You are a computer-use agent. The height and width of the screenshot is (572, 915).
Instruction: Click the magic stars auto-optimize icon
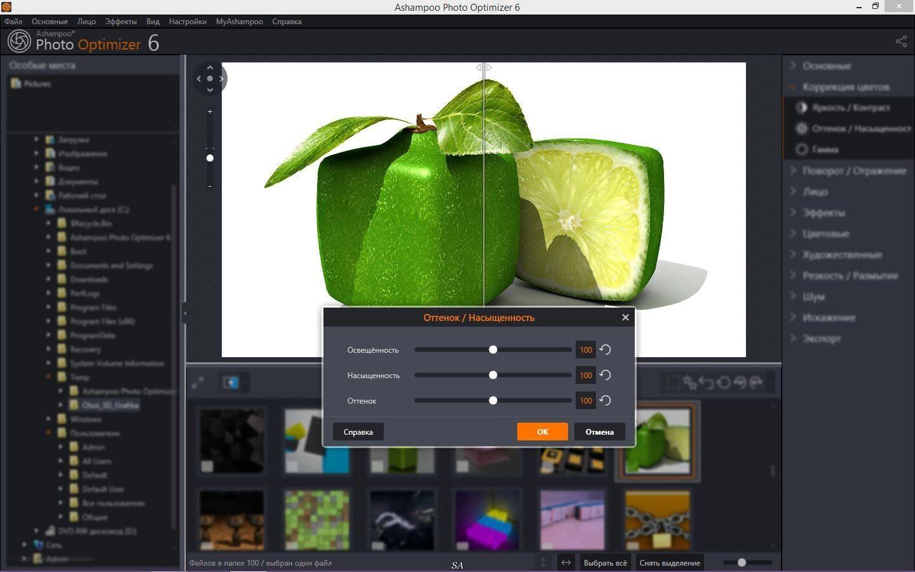[x=689, y=383]
